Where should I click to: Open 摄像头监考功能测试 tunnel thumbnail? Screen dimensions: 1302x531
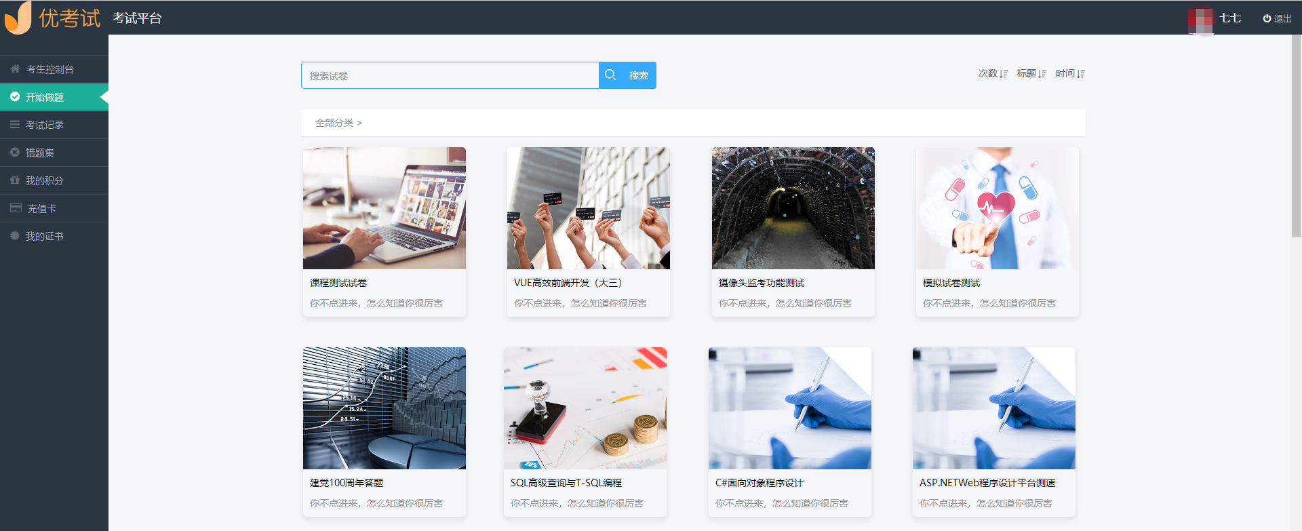793,208
